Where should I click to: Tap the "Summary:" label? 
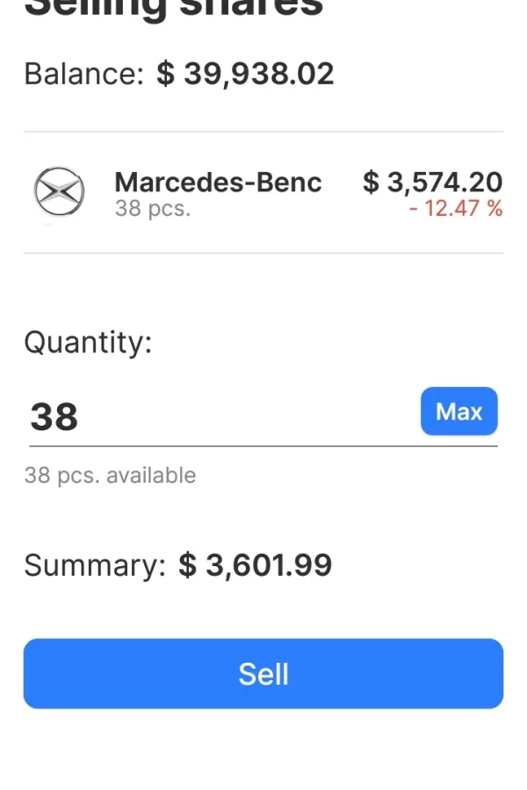point(94,565)
